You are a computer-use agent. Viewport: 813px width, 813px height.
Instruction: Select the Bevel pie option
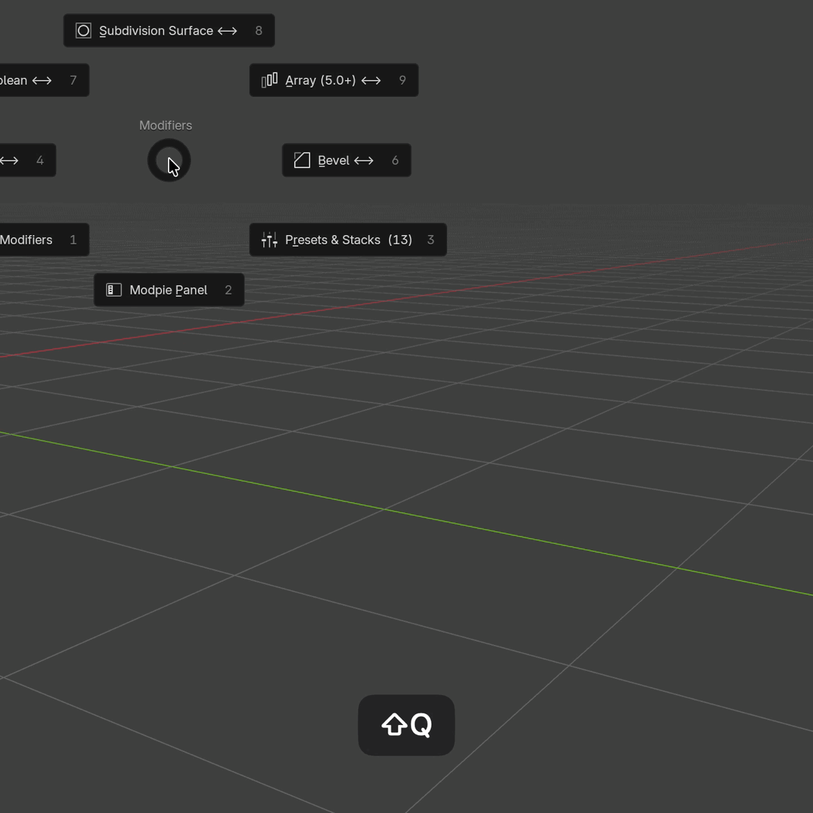[346, 160]
